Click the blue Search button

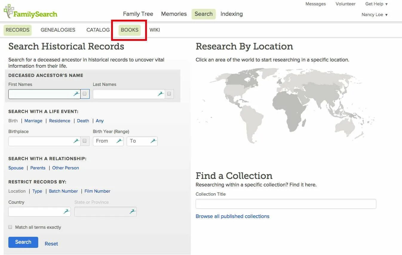[23, 242]
